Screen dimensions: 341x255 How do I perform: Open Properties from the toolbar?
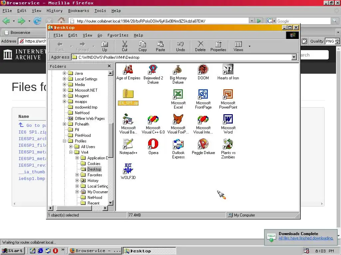tap(218, 46)
